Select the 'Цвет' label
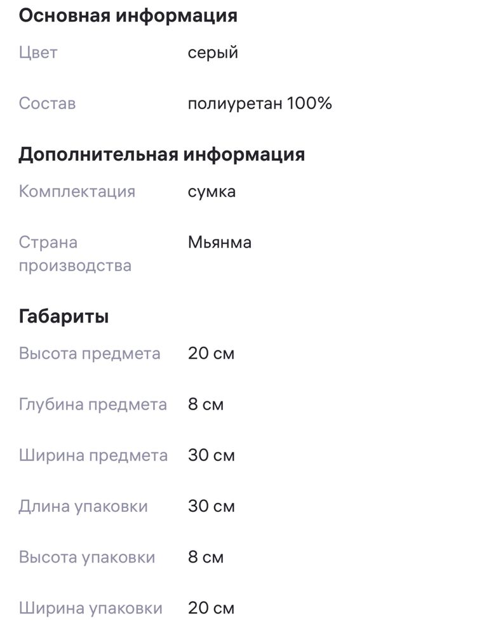The height and width of the screenshot is (635, 498). (38, 53)
